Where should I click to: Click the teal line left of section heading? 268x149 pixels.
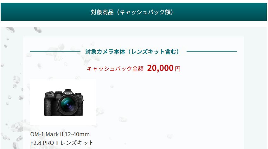pyautogui.click(x=55, y=51)
